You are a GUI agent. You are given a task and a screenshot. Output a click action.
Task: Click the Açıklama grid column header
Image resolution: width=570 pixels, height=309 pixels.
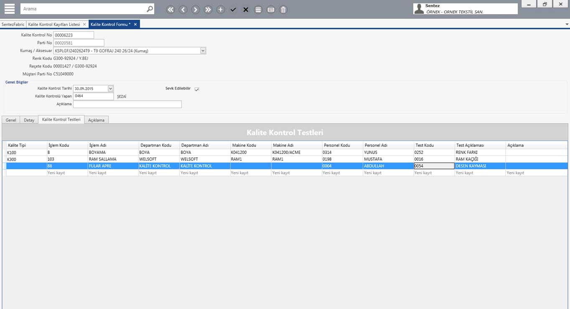click(x=537, y=145)
